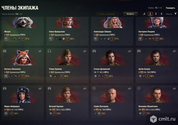178x125 pixels.
Task: Open the funnel filter dropdown
Action: coord(176,14)
